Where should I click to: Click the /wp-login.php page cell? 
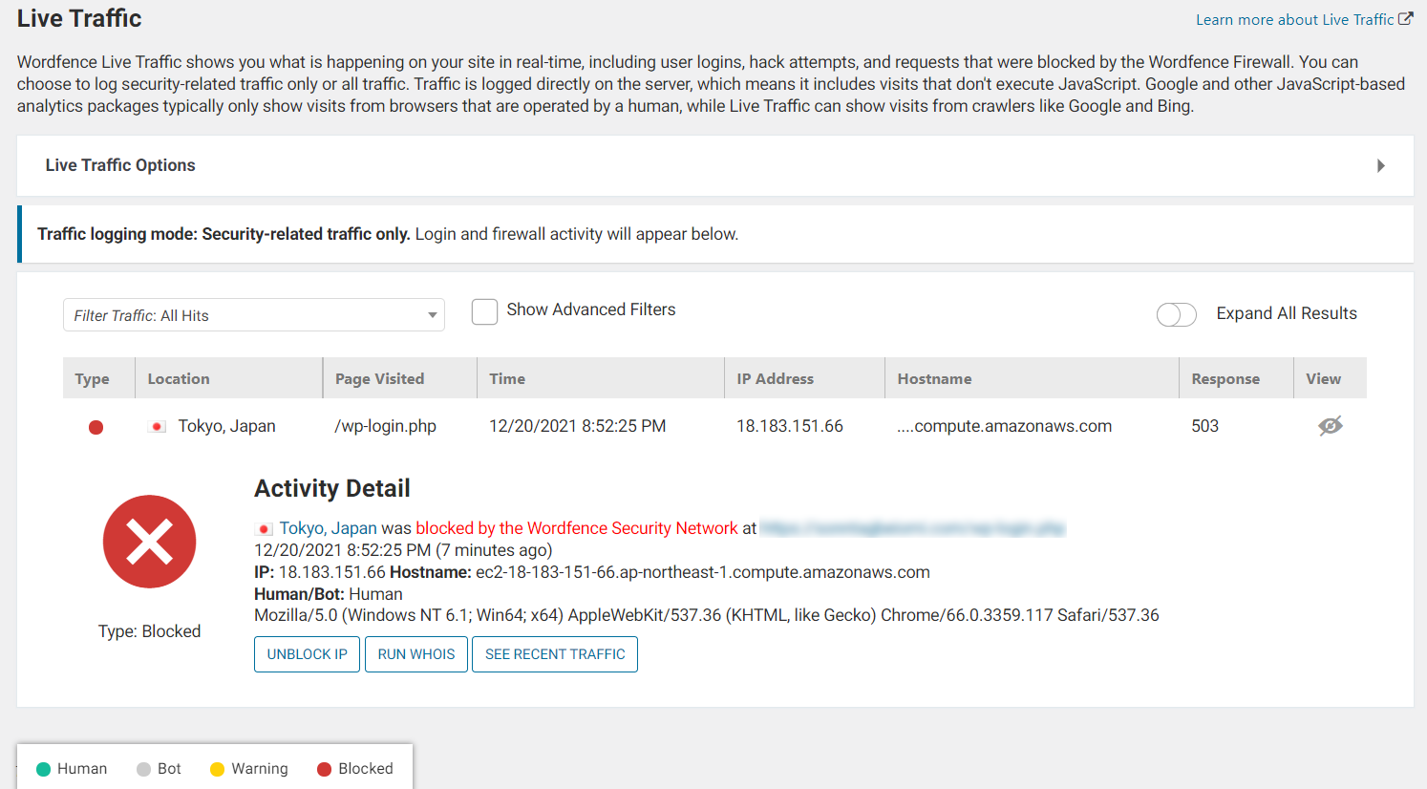click(x=385, y=426)
